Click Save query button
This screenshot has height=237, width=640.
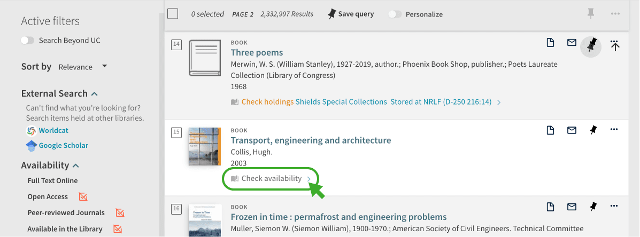point(351,14)
